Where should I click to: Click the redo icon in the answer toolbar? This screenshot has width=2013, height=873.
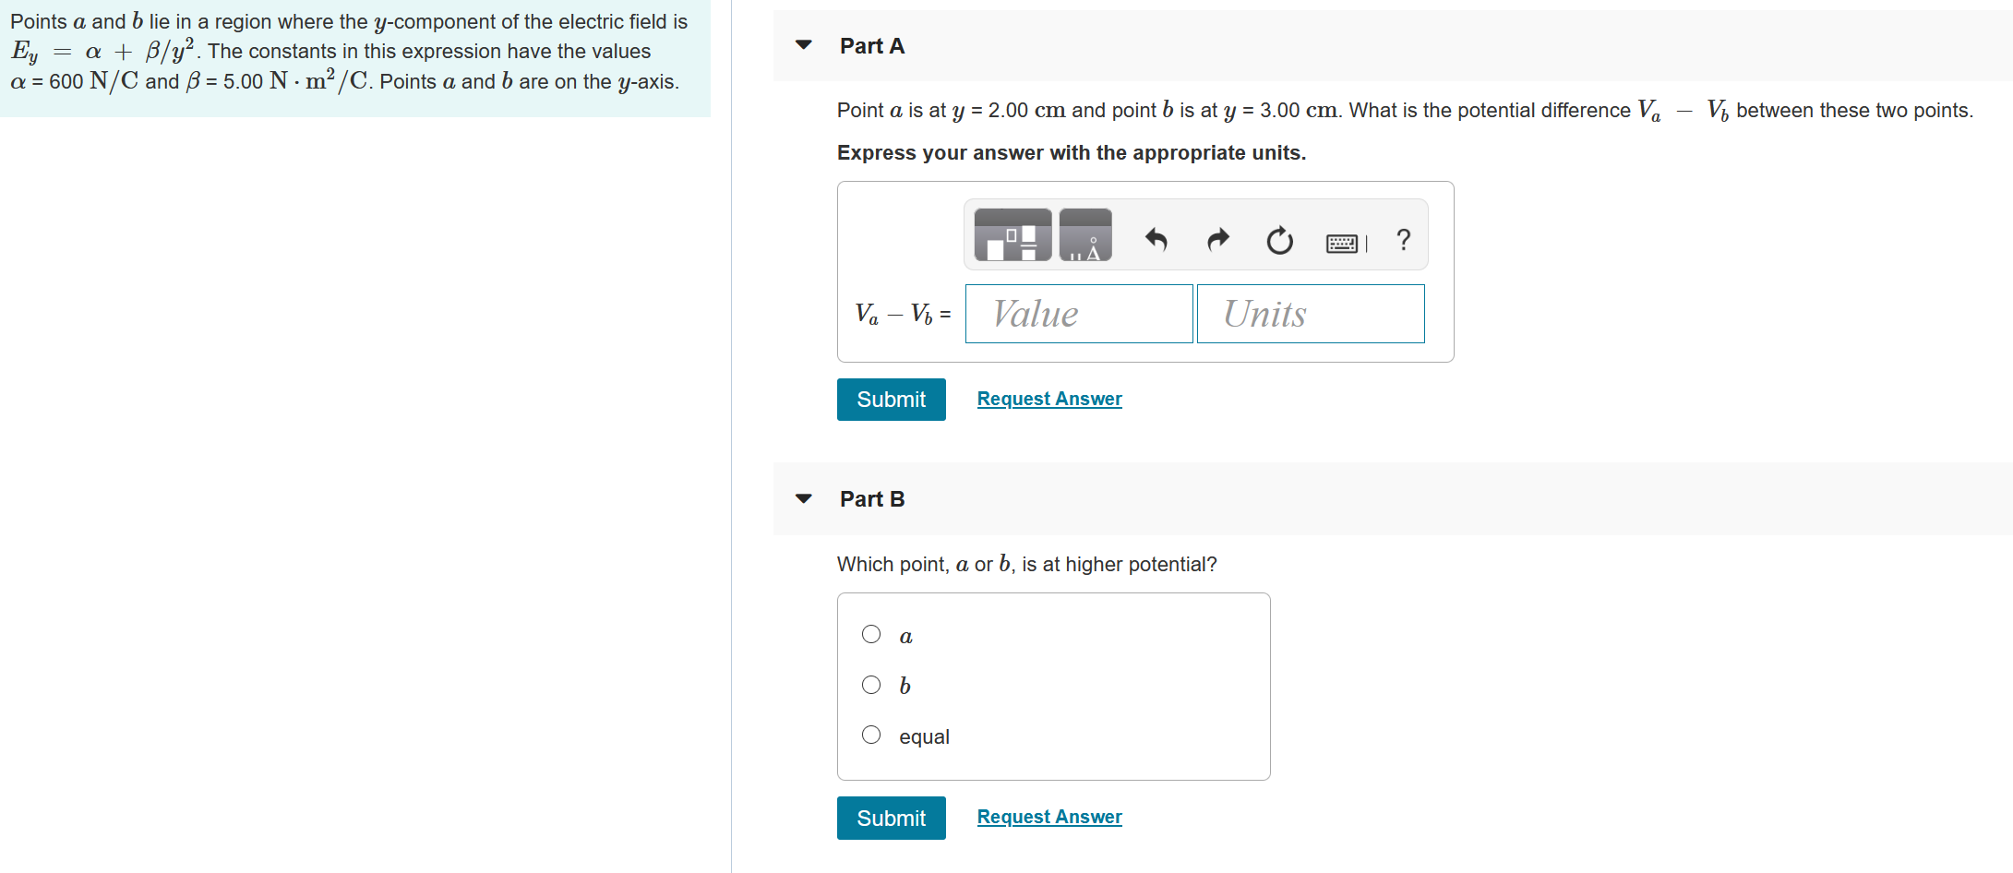[1216, 240]
